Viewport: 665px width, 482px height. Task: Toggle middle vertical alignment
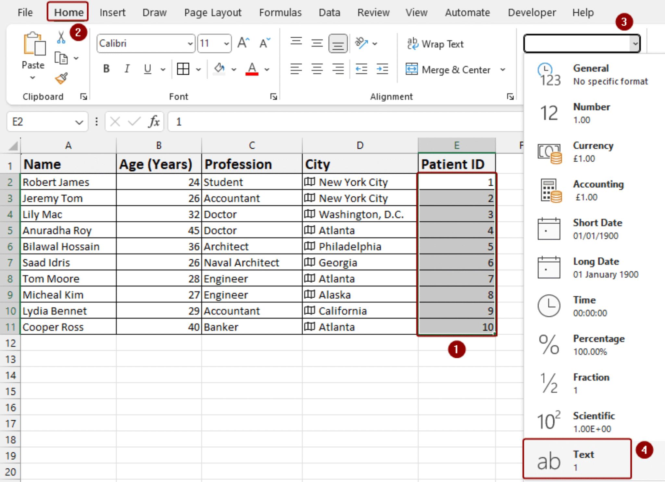click(317, 43)
